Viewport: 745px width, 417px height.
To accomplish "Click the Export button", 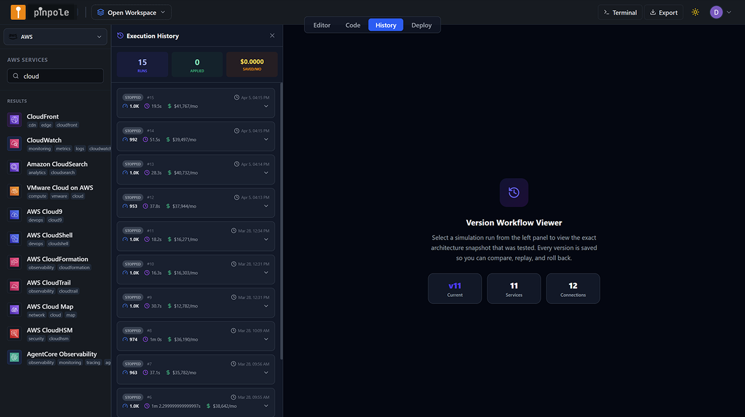I will [x=663, y=11].
